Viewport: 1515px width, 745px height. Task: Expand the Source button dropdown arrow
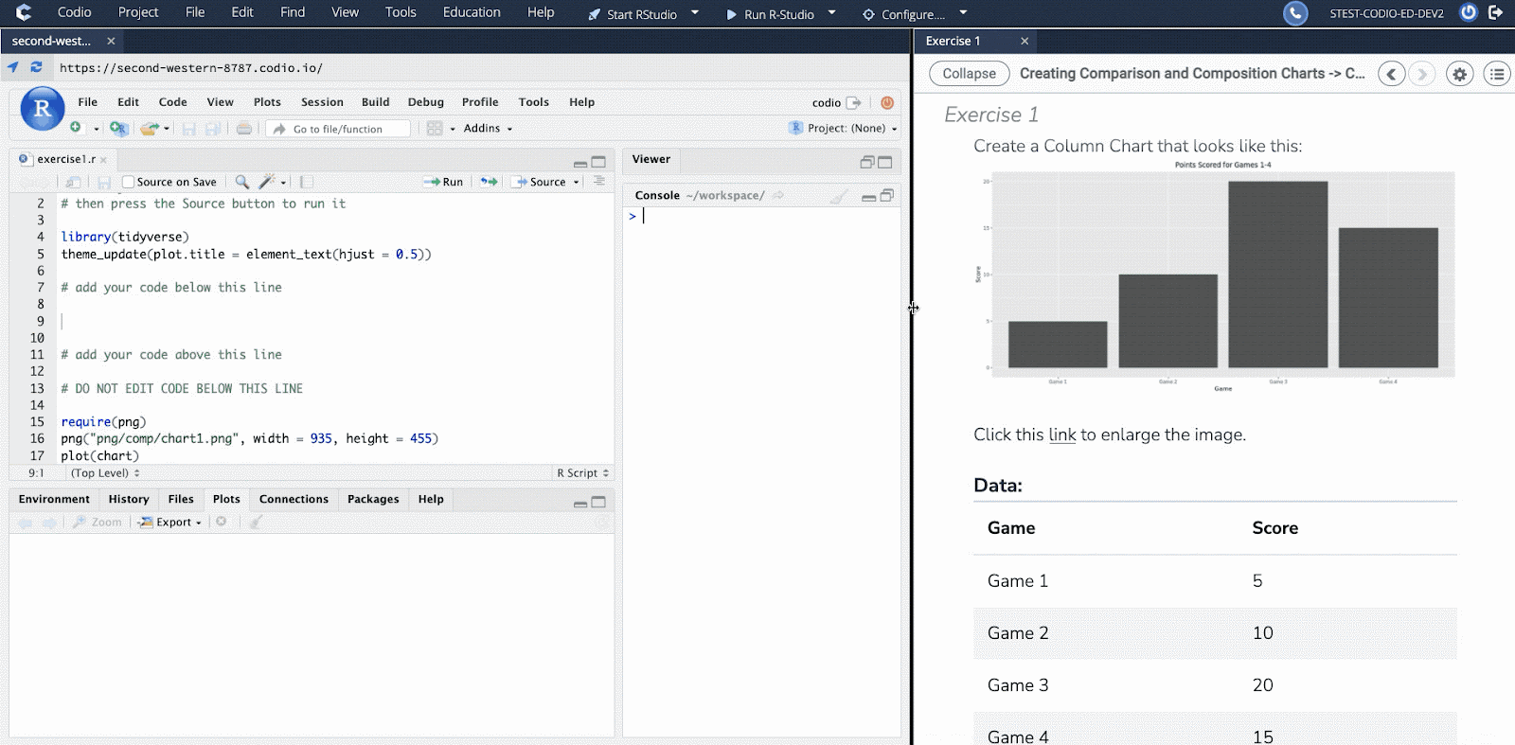tap(576, 182)
